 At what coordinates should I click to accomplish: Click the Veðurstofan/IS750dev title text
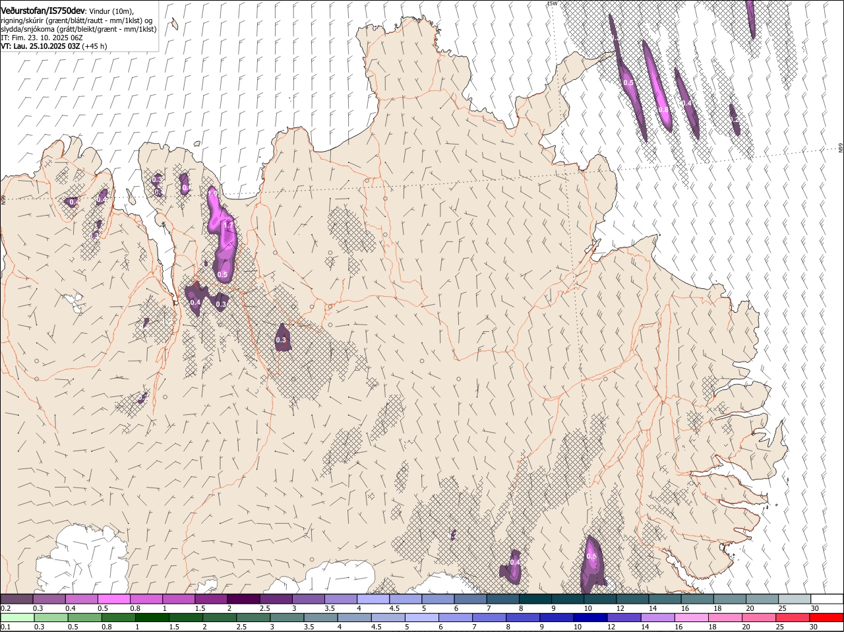click(43, 10)
